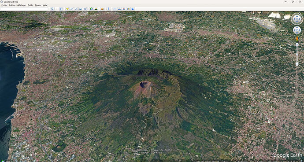Screen dimensions: 304x162
Task: Switch planet view icon
Action: (x=102, y=9)
